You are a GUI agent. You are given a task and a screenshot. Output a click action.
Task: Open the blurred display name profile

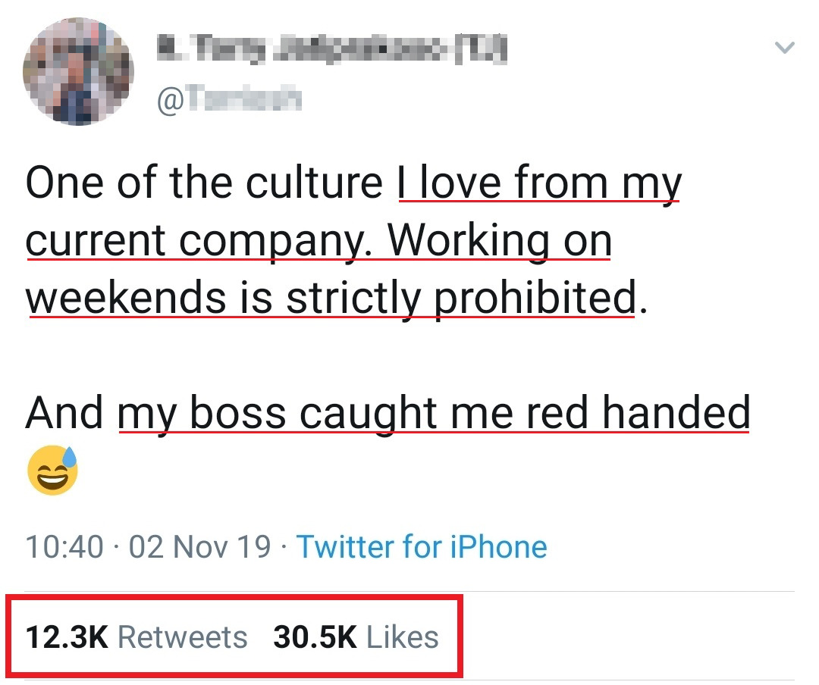pyautogui.click(x=331, y=50)
